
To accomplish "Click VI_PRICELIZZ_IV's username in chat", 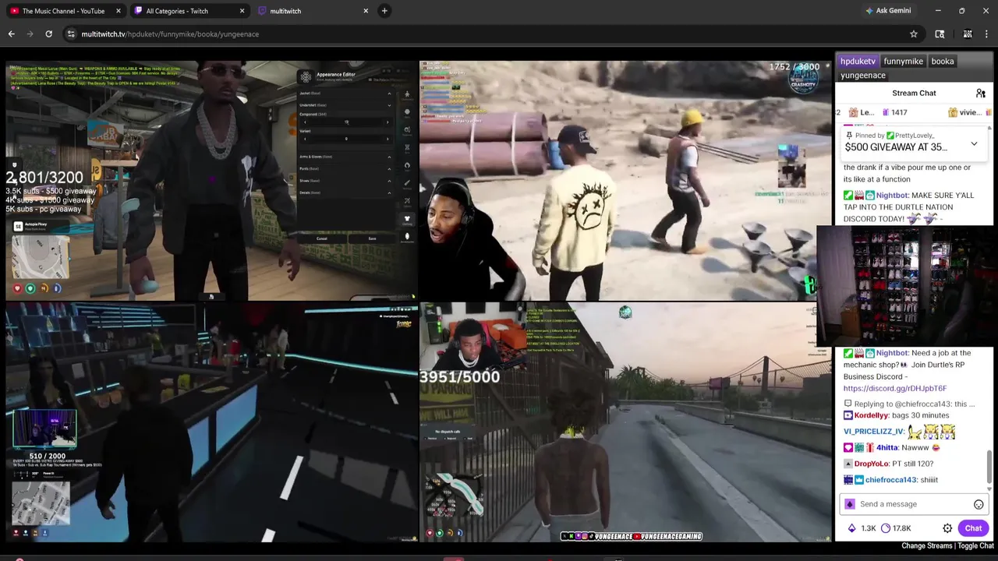I will tap(874, 431).
